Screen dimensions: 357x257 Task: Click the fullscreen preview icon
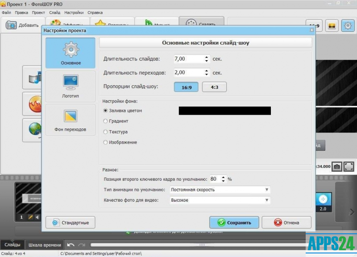[349, 166]
